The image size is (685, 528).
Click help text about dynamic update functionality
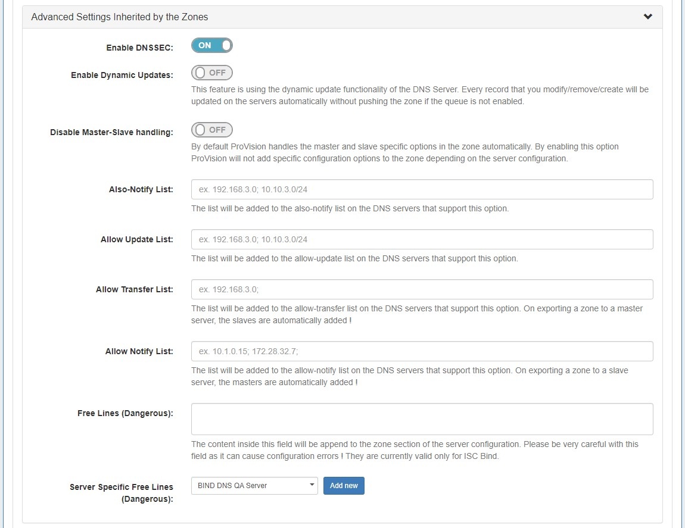420,95
